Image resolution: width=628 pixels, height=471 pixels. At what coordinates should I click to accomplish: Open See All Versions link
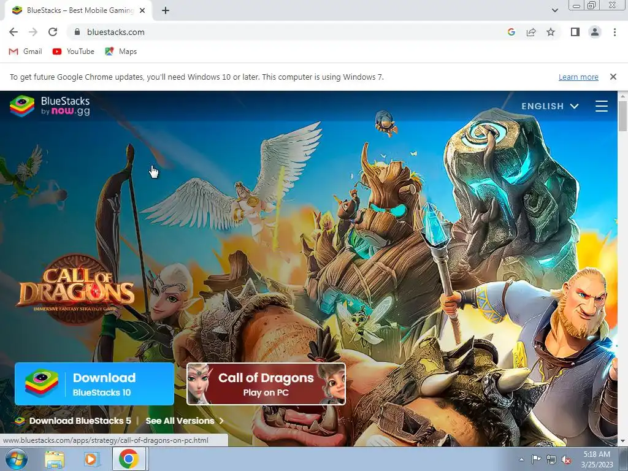click(x=185, y=421)
